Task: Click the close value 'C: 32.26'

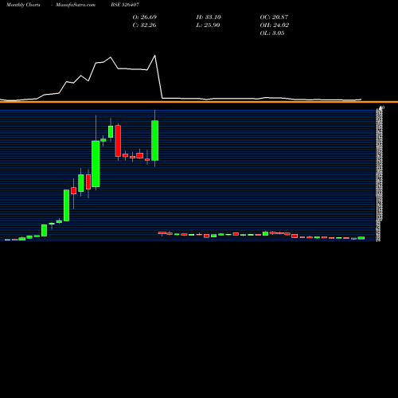Action: pyautogui.click(x=144, y=25)
